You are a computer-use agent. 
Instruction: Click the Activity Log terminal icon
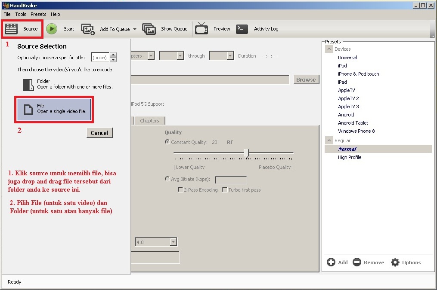click(242, 29)
